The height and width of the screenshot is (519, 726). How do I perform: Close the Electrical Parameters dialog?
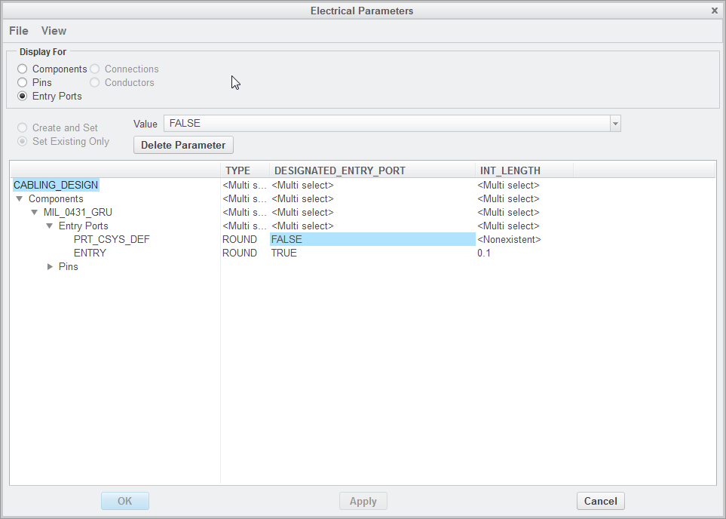tap(715, 11)
